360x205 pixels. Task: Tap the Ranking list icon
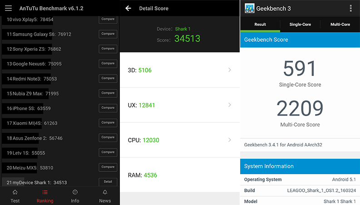[45, 192]
